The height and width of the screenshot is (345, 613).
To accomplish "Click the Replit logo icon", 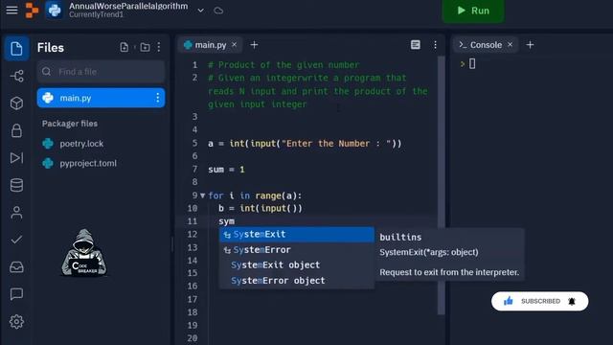I will [x=32, y=11].
